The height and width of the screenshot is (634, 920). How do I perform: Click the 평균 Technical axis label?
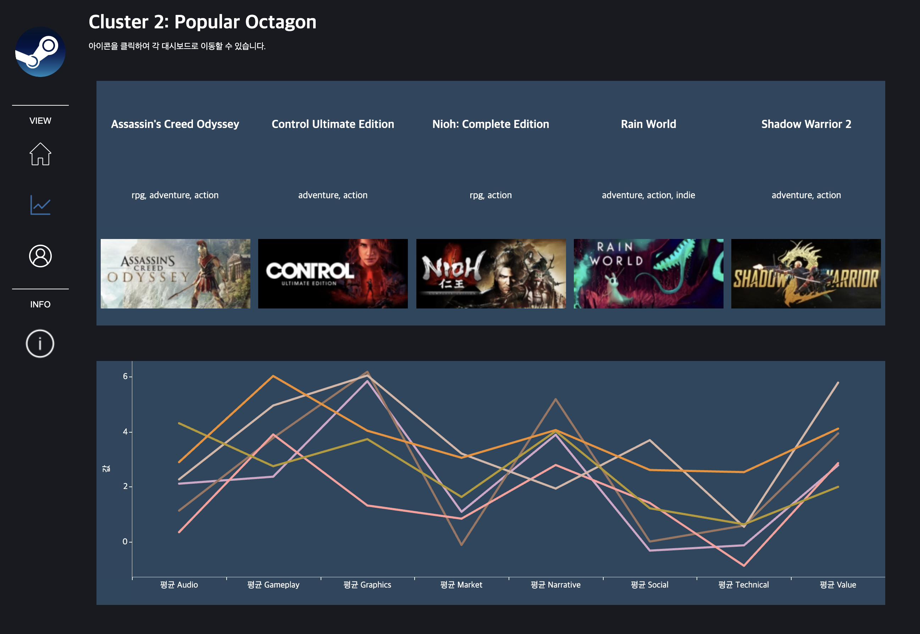743,585
